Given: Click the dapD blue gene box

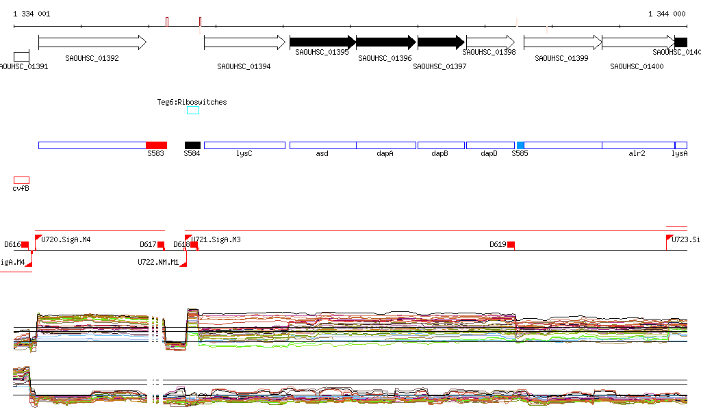Looking at the screenshot, I should 490,146.
